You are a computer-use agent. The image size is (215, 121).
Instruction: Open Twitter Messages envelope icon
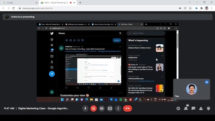point(52,56)
